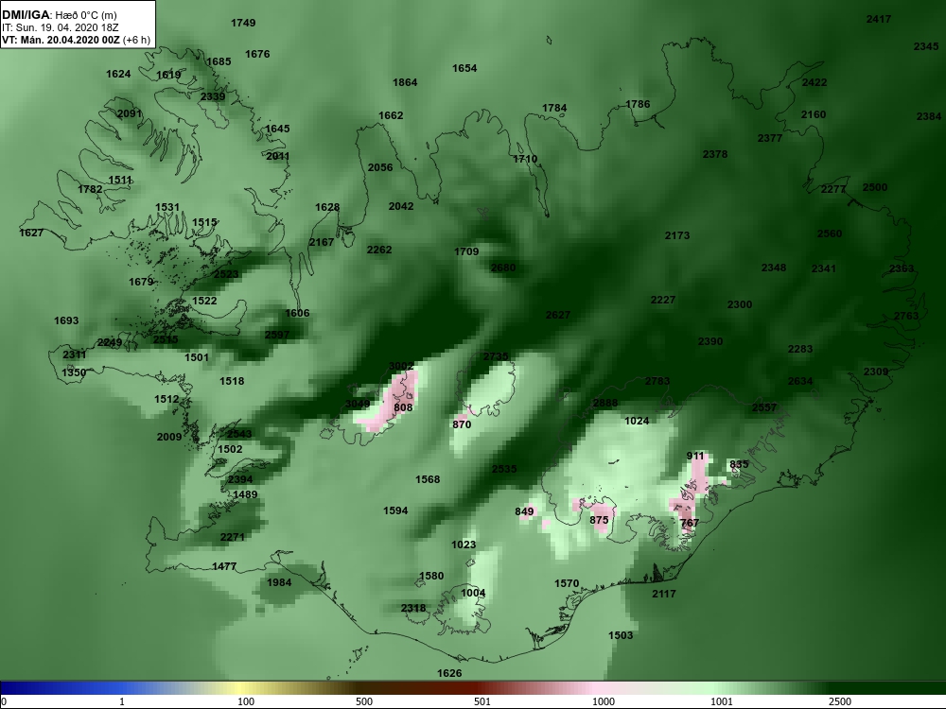Image resolution: width=946 pixels, height=709 pixels.
Task: Click the map value 1503
Action: coord(621,635)
